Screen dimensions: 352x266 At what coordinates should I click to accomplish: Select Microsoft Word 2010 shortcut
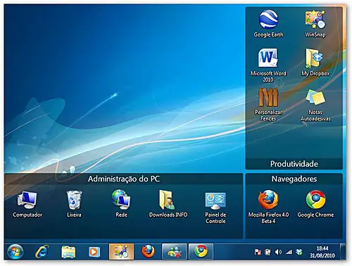click(x=268, y=65)
